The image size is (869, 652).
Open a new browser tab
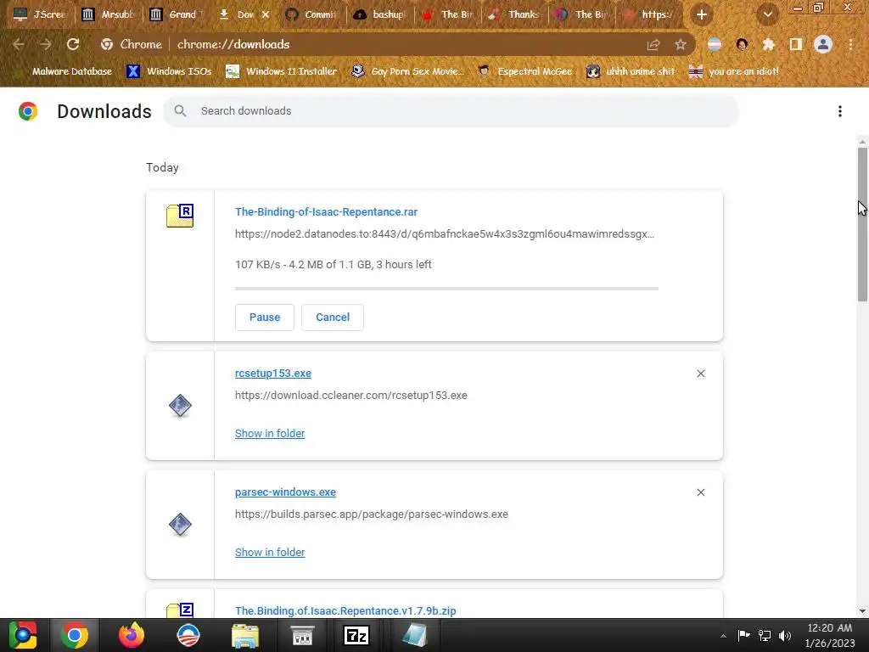pos(702,15)
